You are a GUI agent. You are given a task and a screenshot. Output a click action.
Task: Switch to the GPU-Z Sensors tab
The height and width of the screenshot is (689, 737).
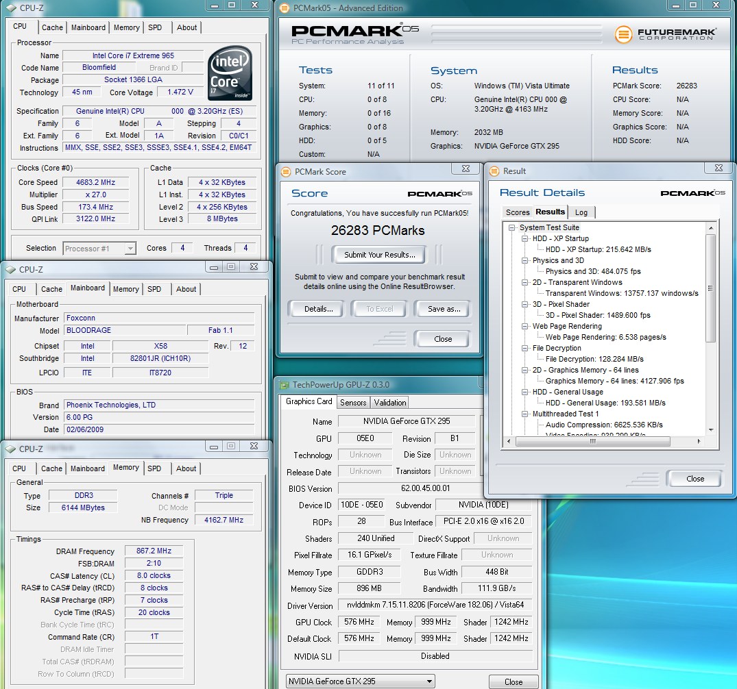pos(353,403)
